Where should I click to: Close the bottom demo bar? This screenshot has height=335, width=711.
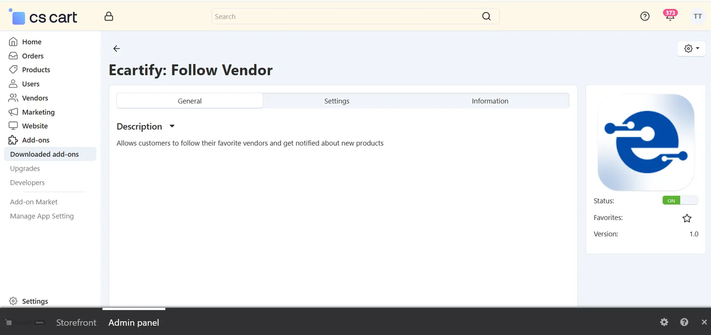704,322
